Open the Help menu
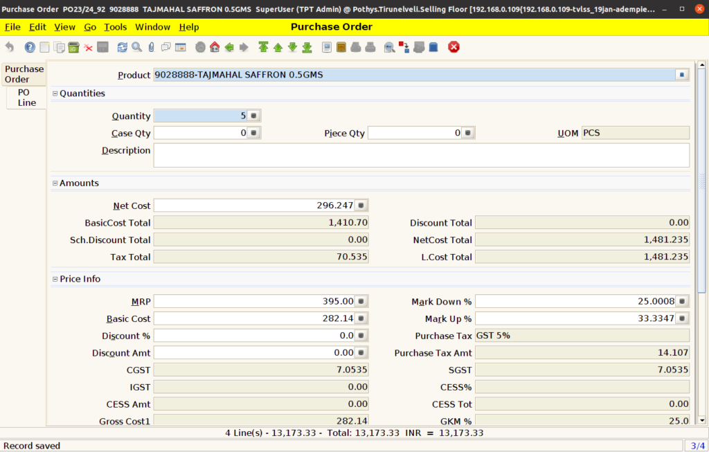This screenshot has height=452, width=709. (x=189, y=27)
